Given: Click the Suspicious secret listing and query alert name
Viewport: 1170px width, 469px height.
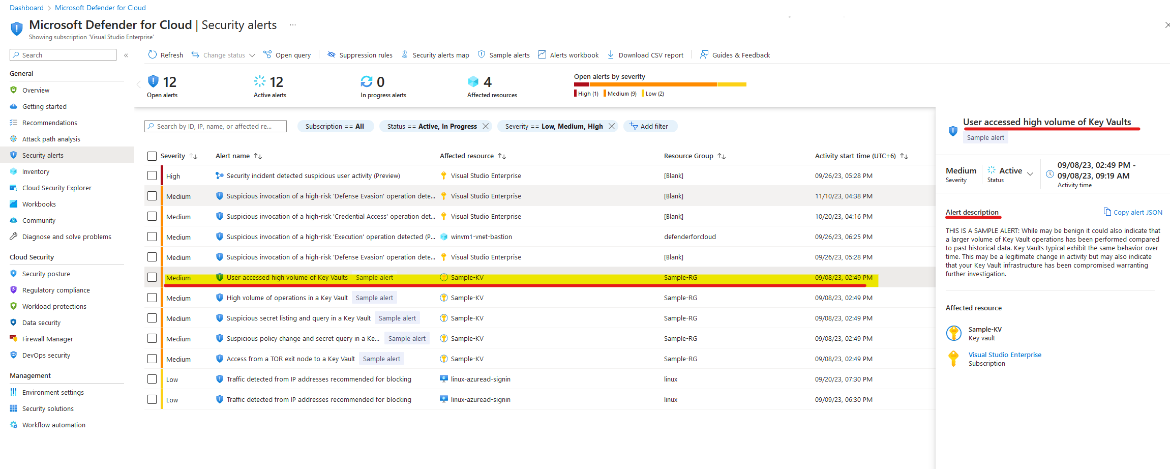Looking at the screenshot, I should (x=298, y=318).
